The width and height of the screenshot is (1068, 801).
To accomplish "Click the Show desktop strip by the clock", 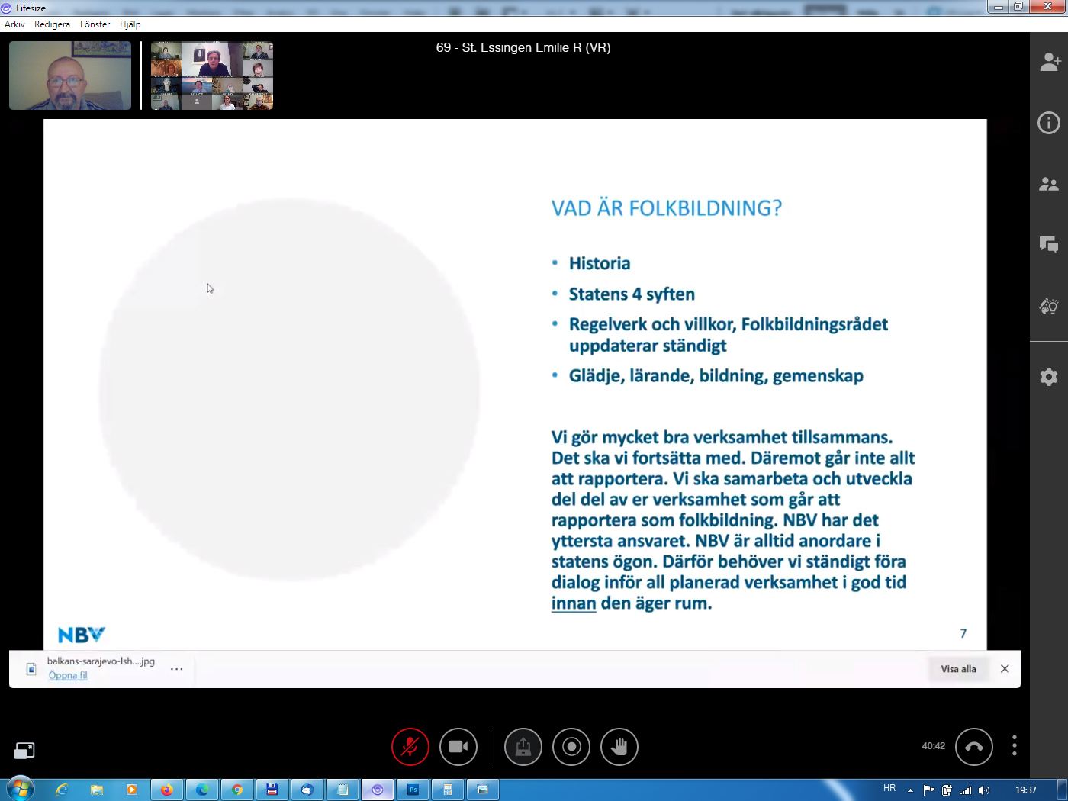I will coord(1062,790).
